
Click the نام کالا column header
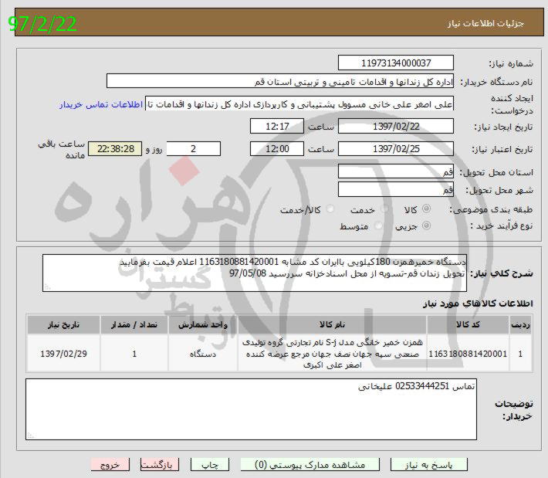[x=332, y=324]
